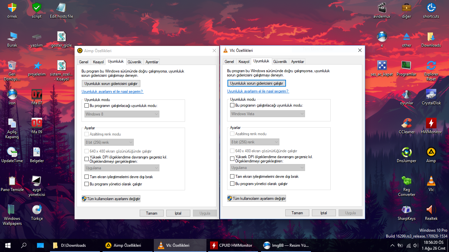The image size is (449, 252).
Task: Click 'Tüm kullanıcıların ayarlarını değiştir' in Aimp
Action: coord(111,199)
